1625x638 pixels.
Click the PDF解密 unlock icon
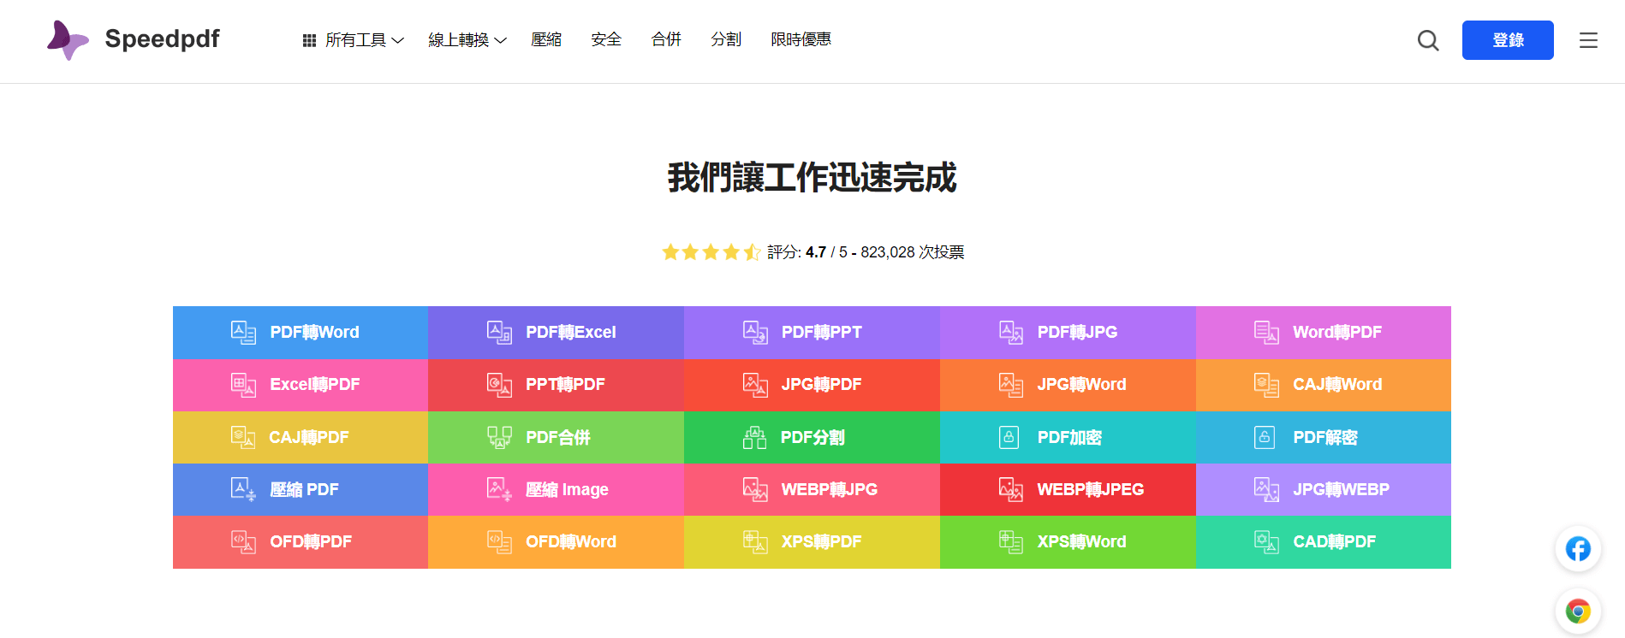[x=1265, y=438]
